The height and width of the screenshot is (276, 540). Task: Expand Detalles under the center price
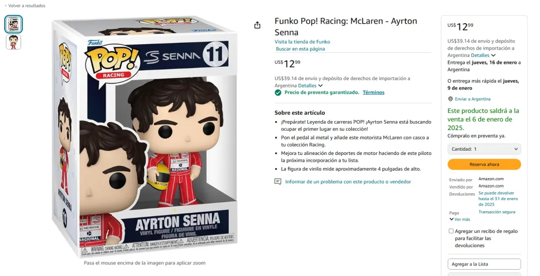[310, 86]
